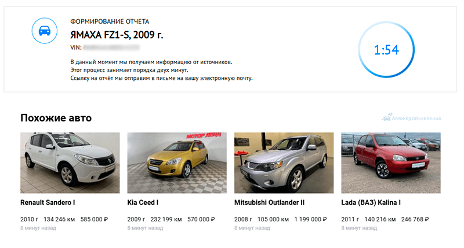Click the Kia Ceed I title
Viewport: 464px width, 248px height.
(143, 202)
